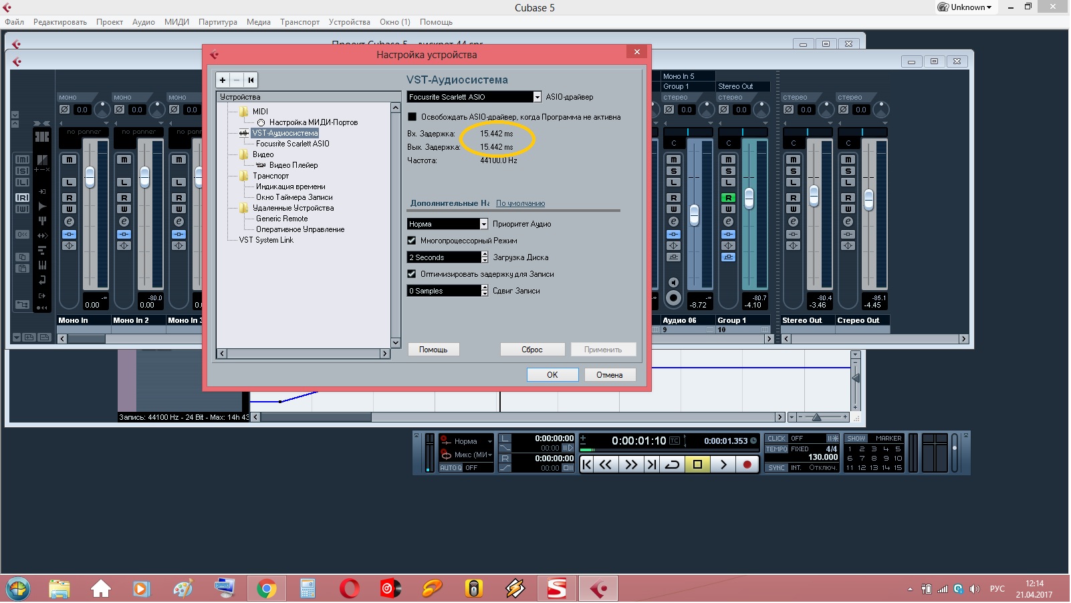1071x603 pixels.
Task: Toggle the SYNC button in transport
Action: (776, 468)
